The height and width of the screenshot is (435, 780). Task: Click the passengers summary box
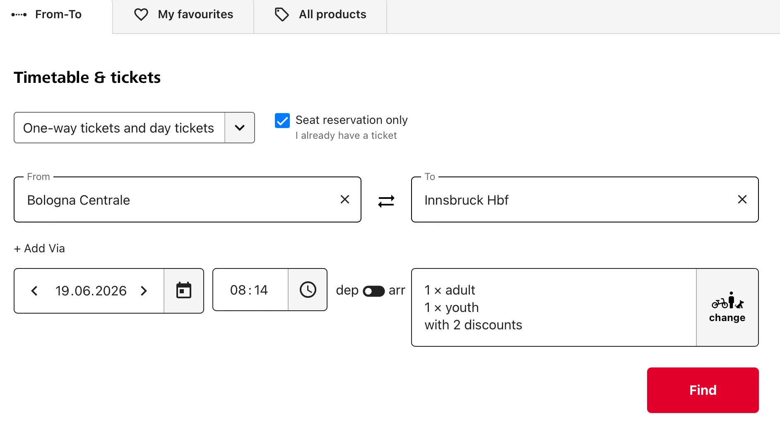[x=553, y=307]
